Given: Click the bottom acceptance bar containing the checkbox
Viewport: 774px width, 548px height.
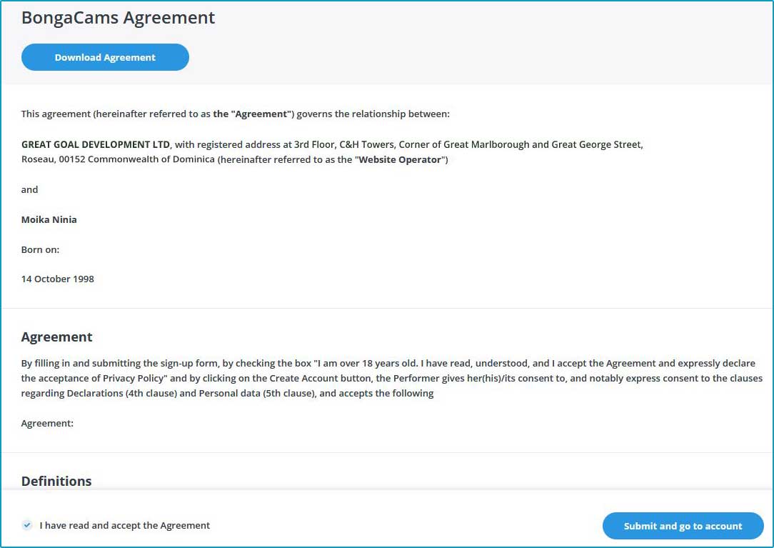Looking at the screenshot, I should coord(387,525).
